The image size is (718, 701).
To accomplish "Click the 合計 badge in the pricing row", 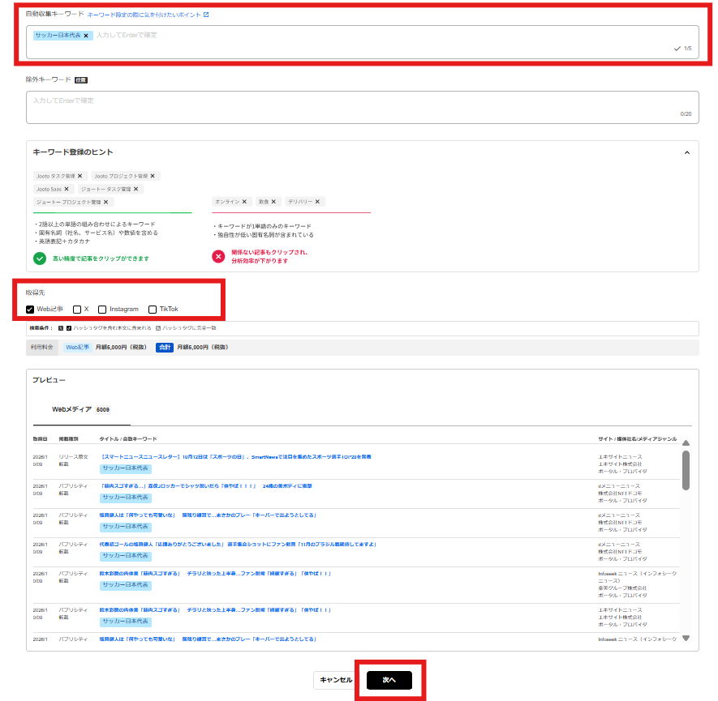I will 165,348.
